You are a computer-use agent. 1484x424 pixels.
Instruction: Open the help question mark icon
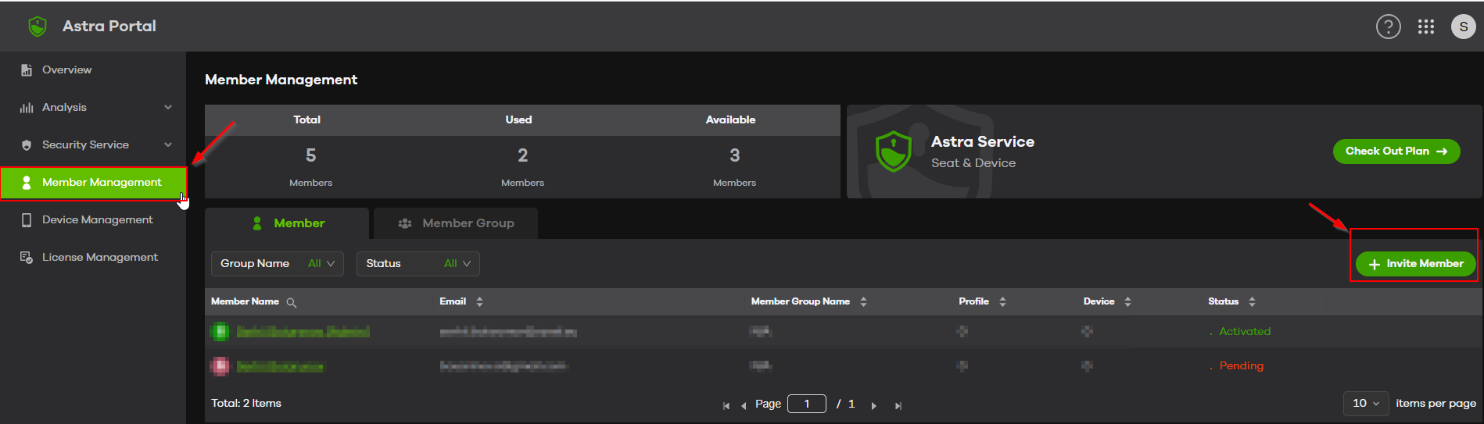(1388, 27)
